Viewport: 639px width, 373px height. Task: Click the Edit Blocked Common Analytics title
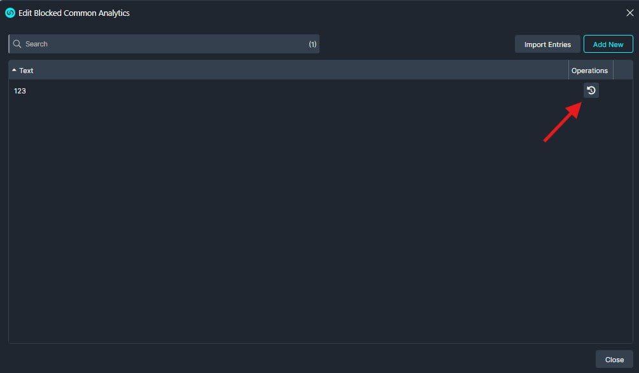click(74, 13)
